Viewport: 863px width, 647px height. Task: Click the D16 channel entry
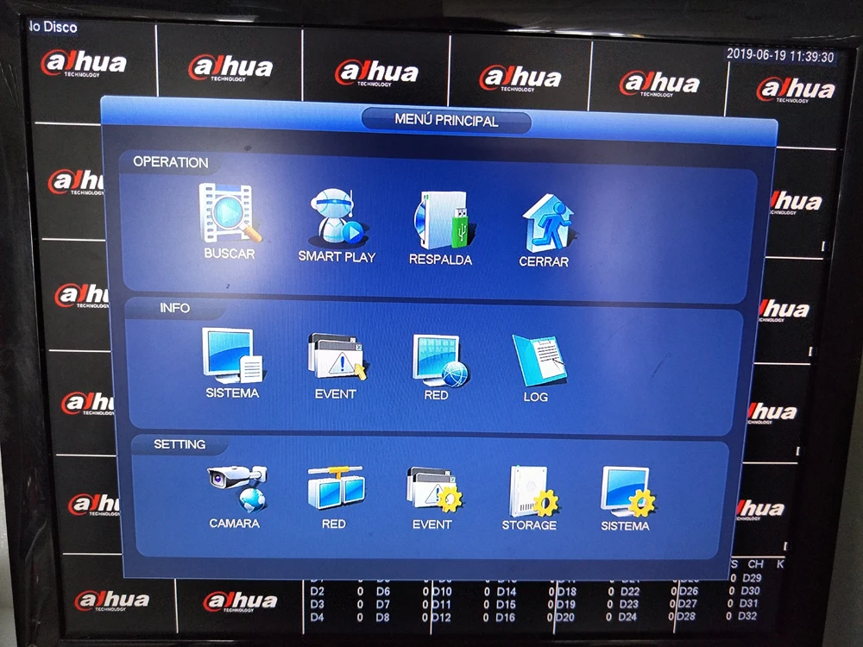tap(505, 618)
